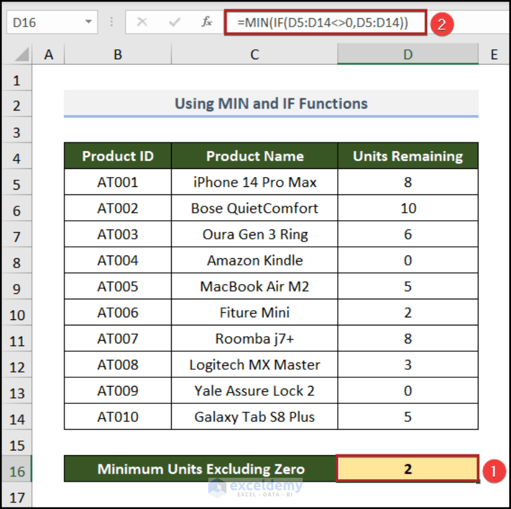Select column B header
The height and width of the screenshot is (509, 511).
pyautogui.click(x=118, y=55)
